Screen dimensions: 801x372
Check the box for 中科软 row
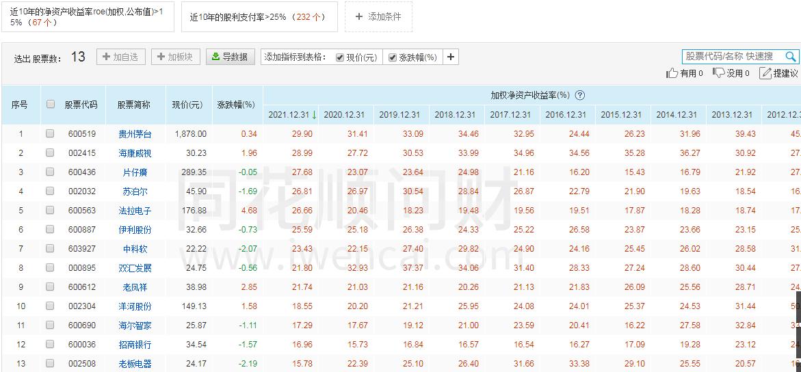pyautogui.click(x=49, y=248)
